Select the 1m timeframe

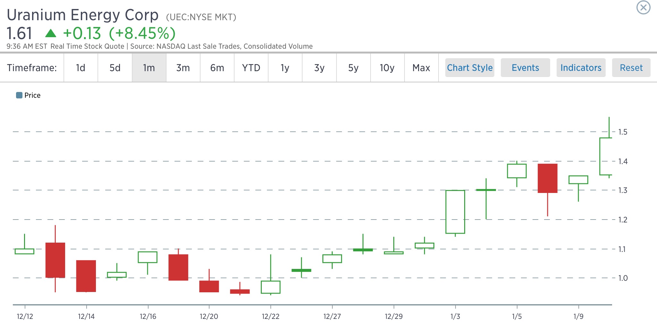pos(149,68)
